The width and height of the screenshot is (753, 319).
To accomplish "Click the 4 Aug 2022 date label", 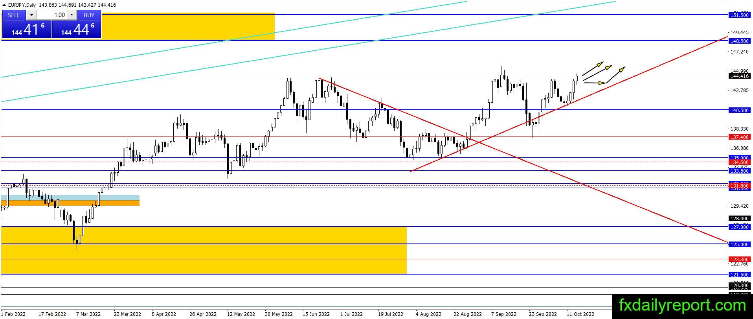I will point(428,314).
